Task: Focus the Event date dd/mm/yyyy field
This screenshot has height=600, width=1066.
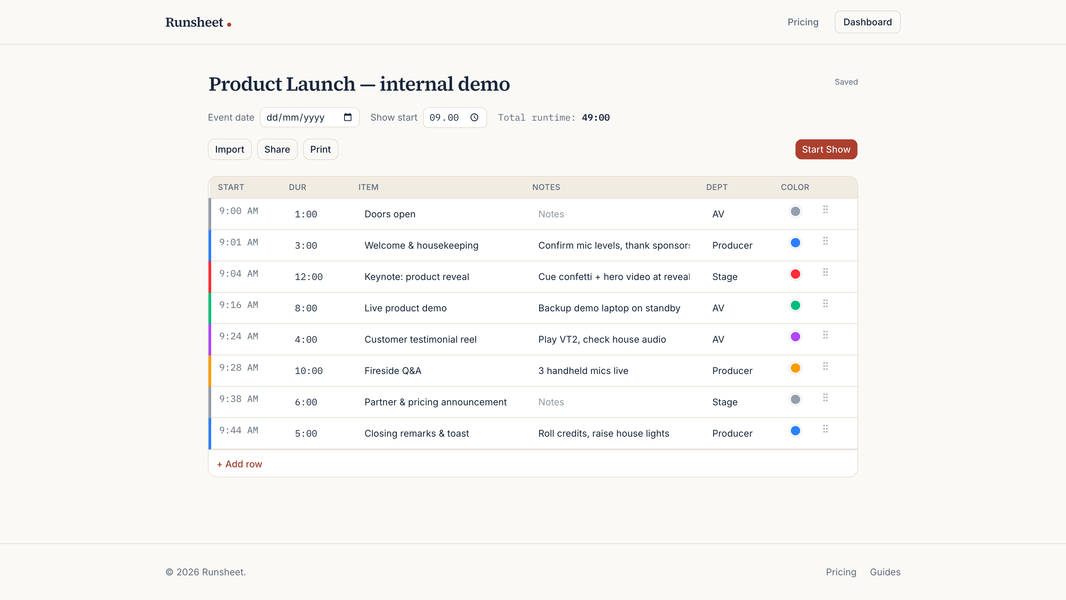Action: click(x=309, y=117)
